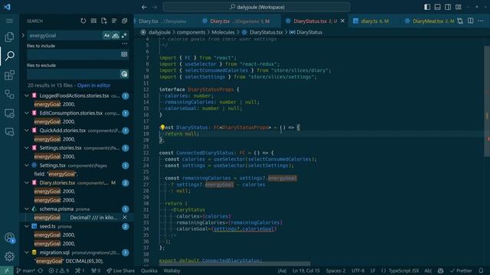This screenshot has width=490, height=275.
Task: Click Open in editor link
Action: 93,85
